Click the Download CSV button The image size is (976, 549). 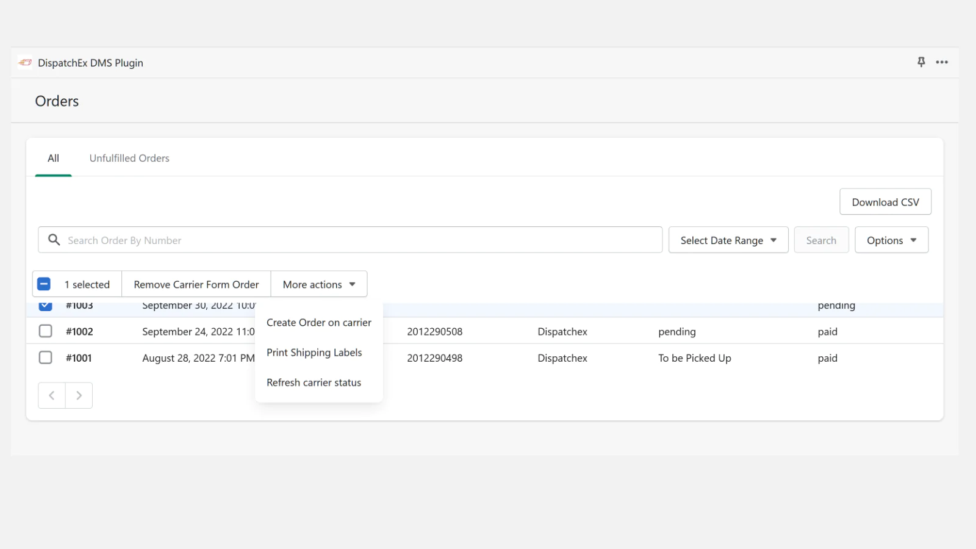pyautogui.click(x=884, y=202)
